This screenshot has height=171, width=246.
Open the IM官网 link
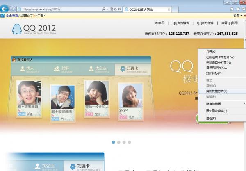point(159,23)
